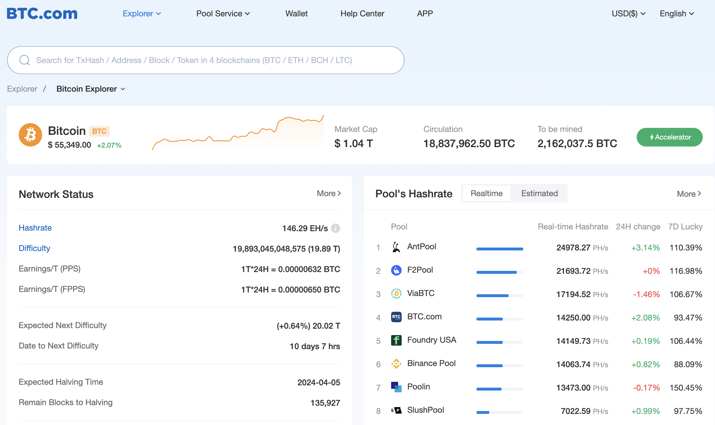Click the F2Pool pool name
715x425 pixels.
[x=420, y=270]
